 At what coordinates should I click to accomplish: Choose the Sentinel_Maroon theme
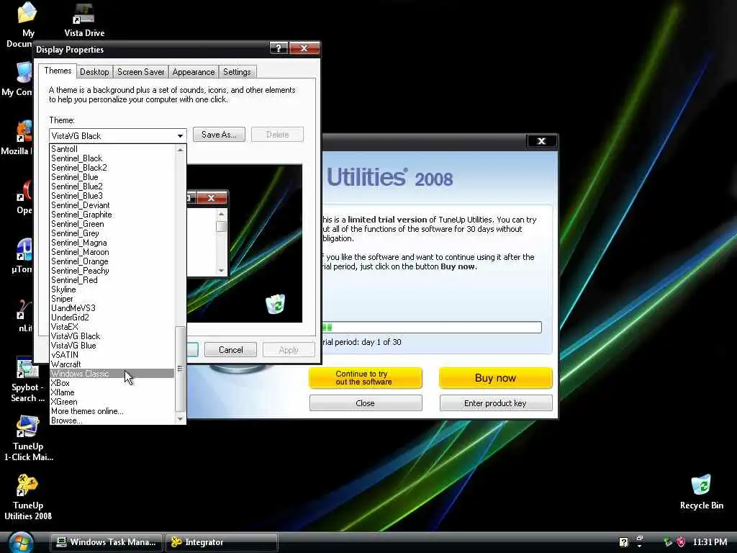click(112, 252)
